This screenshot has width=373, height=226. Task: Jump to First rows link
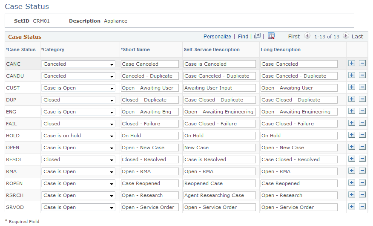294,37
